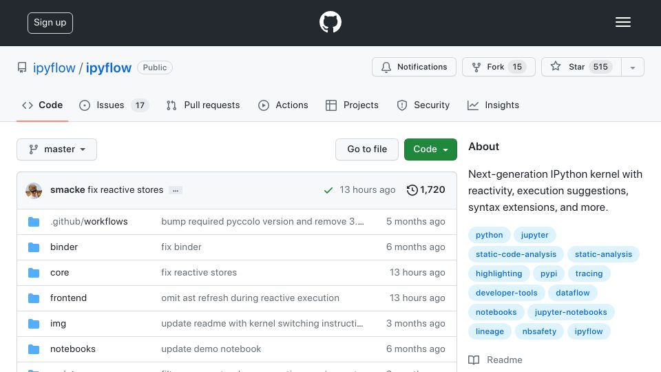Click smacke's avatar image
The height and width of the screenshot is (372, 661).
click(x=34, y=191)
